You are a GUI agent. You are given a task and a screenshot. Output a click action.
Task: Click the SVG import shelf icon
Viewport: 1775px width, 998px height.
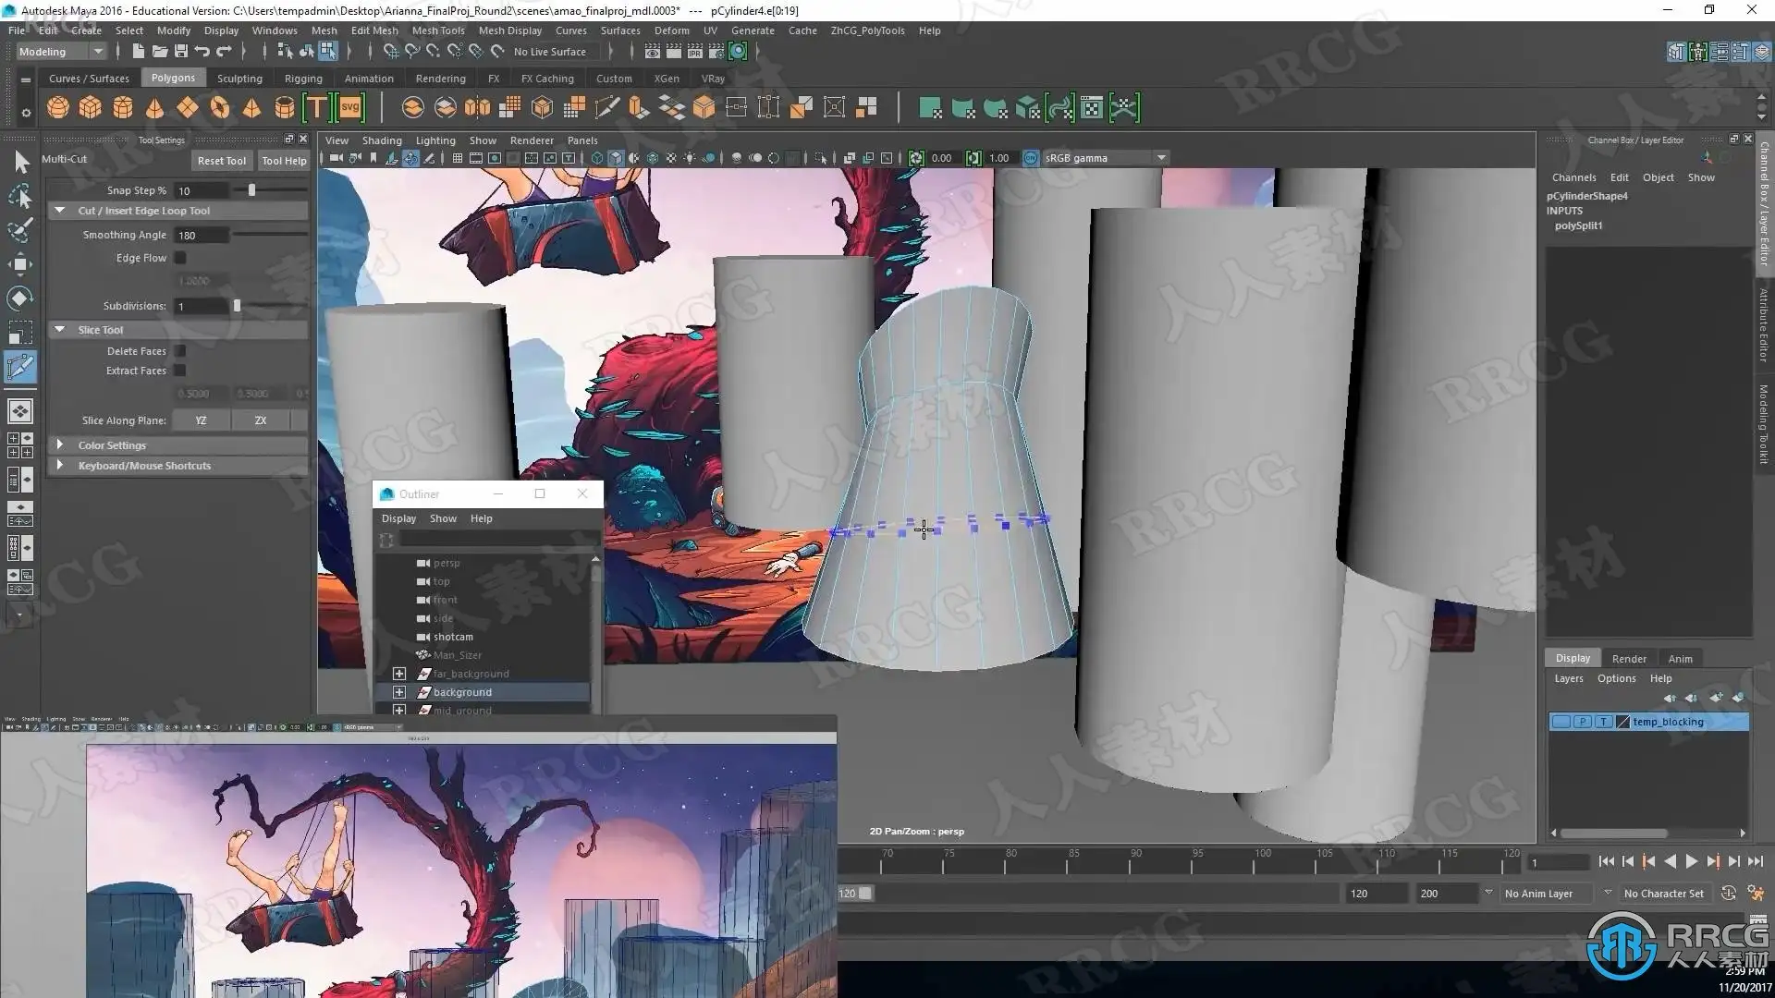click(350, 108)
